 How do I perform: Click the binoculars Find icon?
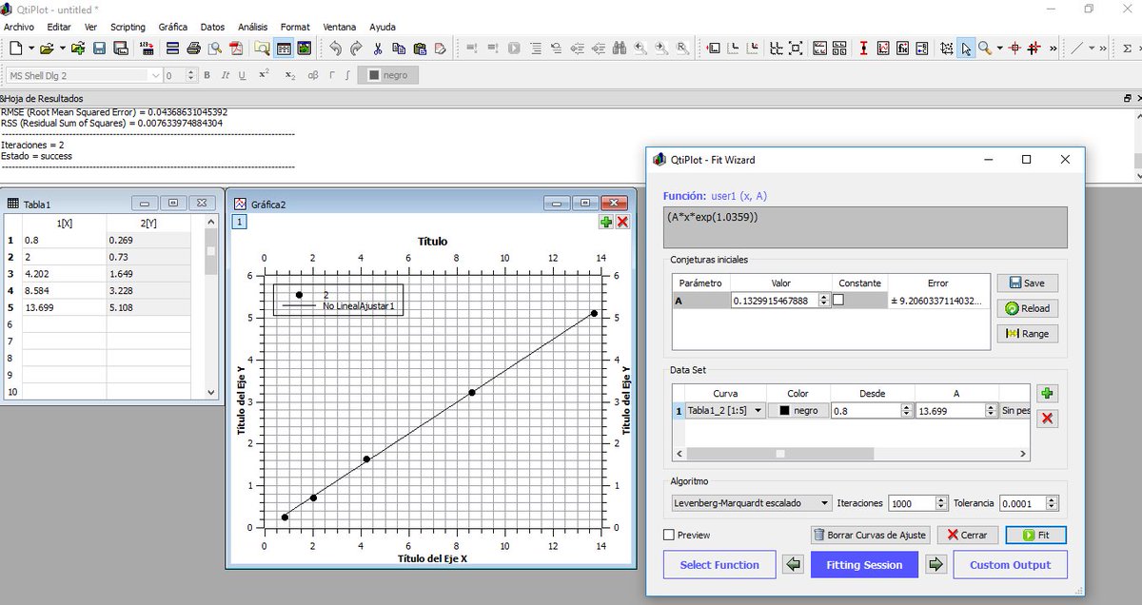(x=620, y=48)
